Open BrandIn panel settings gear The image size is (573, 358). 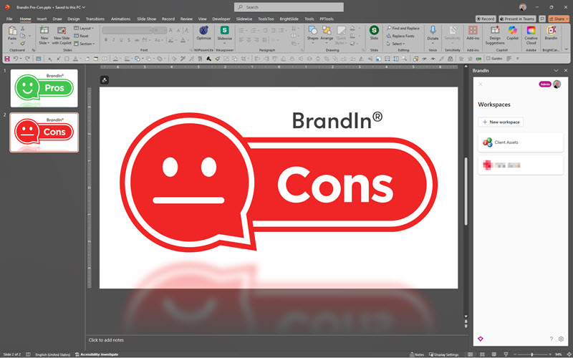coord(562,339)
